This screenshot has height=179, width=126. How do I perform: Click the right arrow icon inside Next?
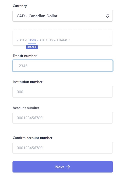[68, 167]
